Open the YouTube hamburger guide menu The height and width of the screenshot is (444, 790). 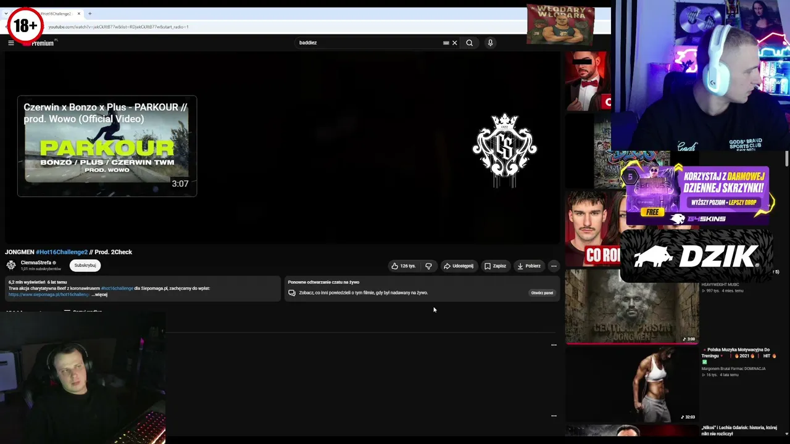[x=11, y=43]
